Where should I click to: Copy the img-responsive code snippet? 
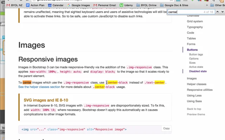166,128
